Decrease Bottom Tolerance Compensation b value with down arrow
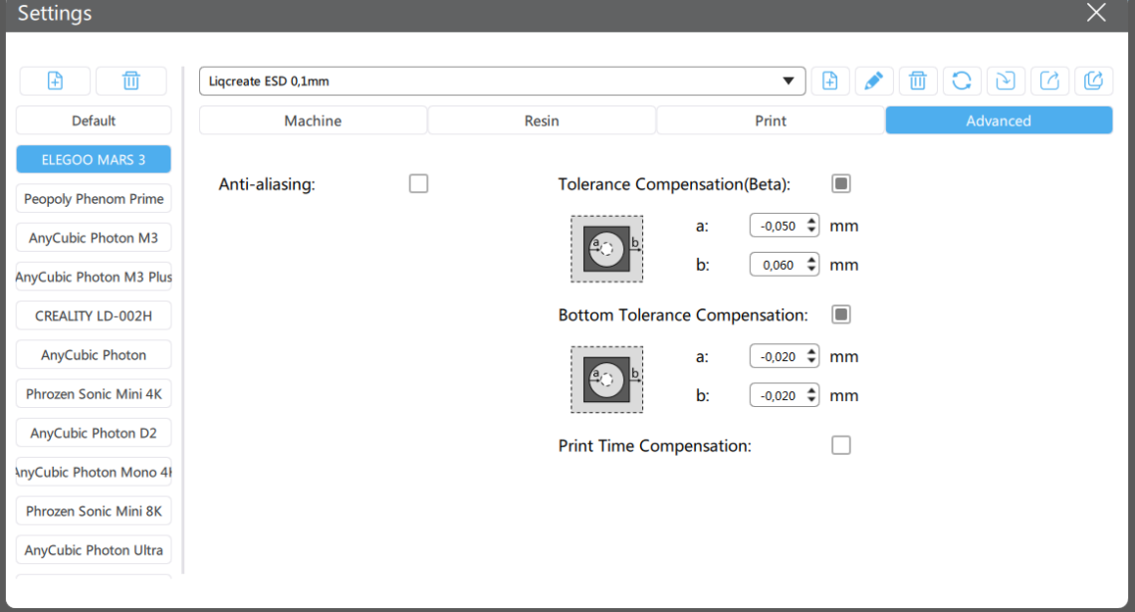Viewport: 1135px width, 612px height. tap(812, 400)
